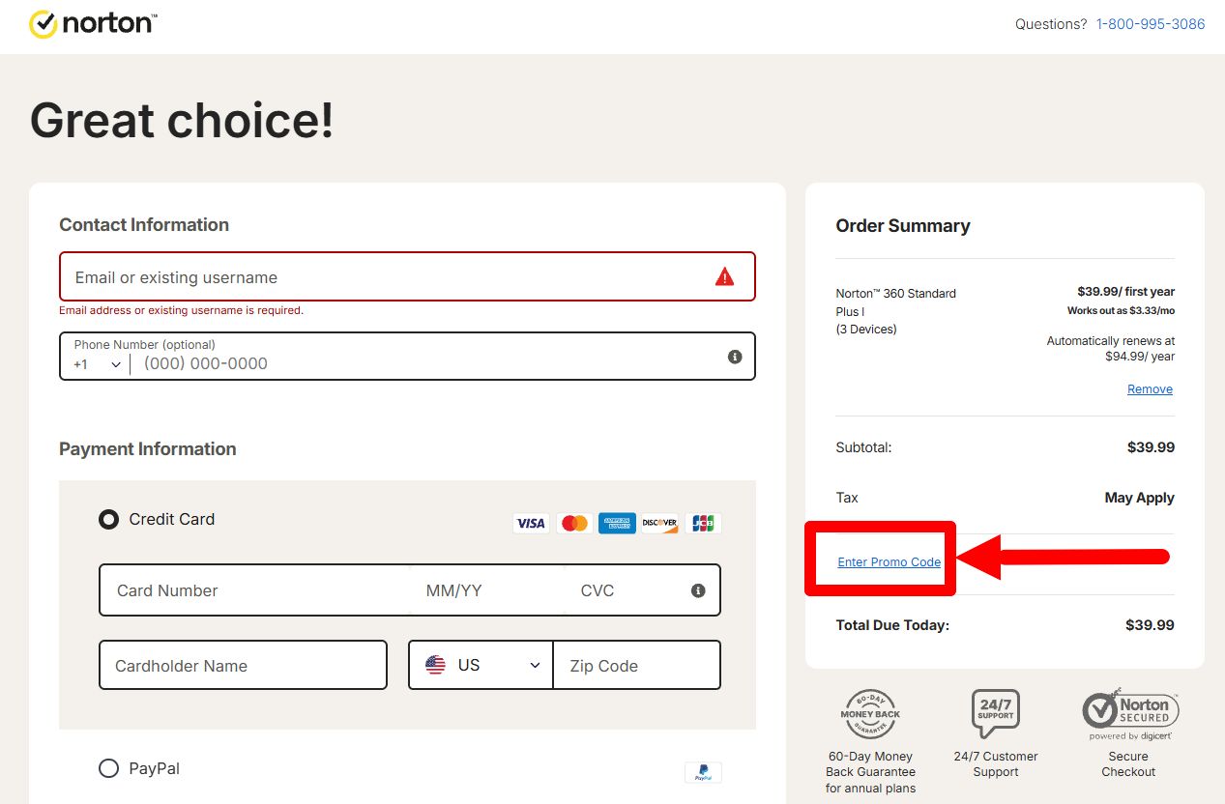Select the Credit Card payment option
Viewport: 1225px width, 804px height.
(109, 519)
